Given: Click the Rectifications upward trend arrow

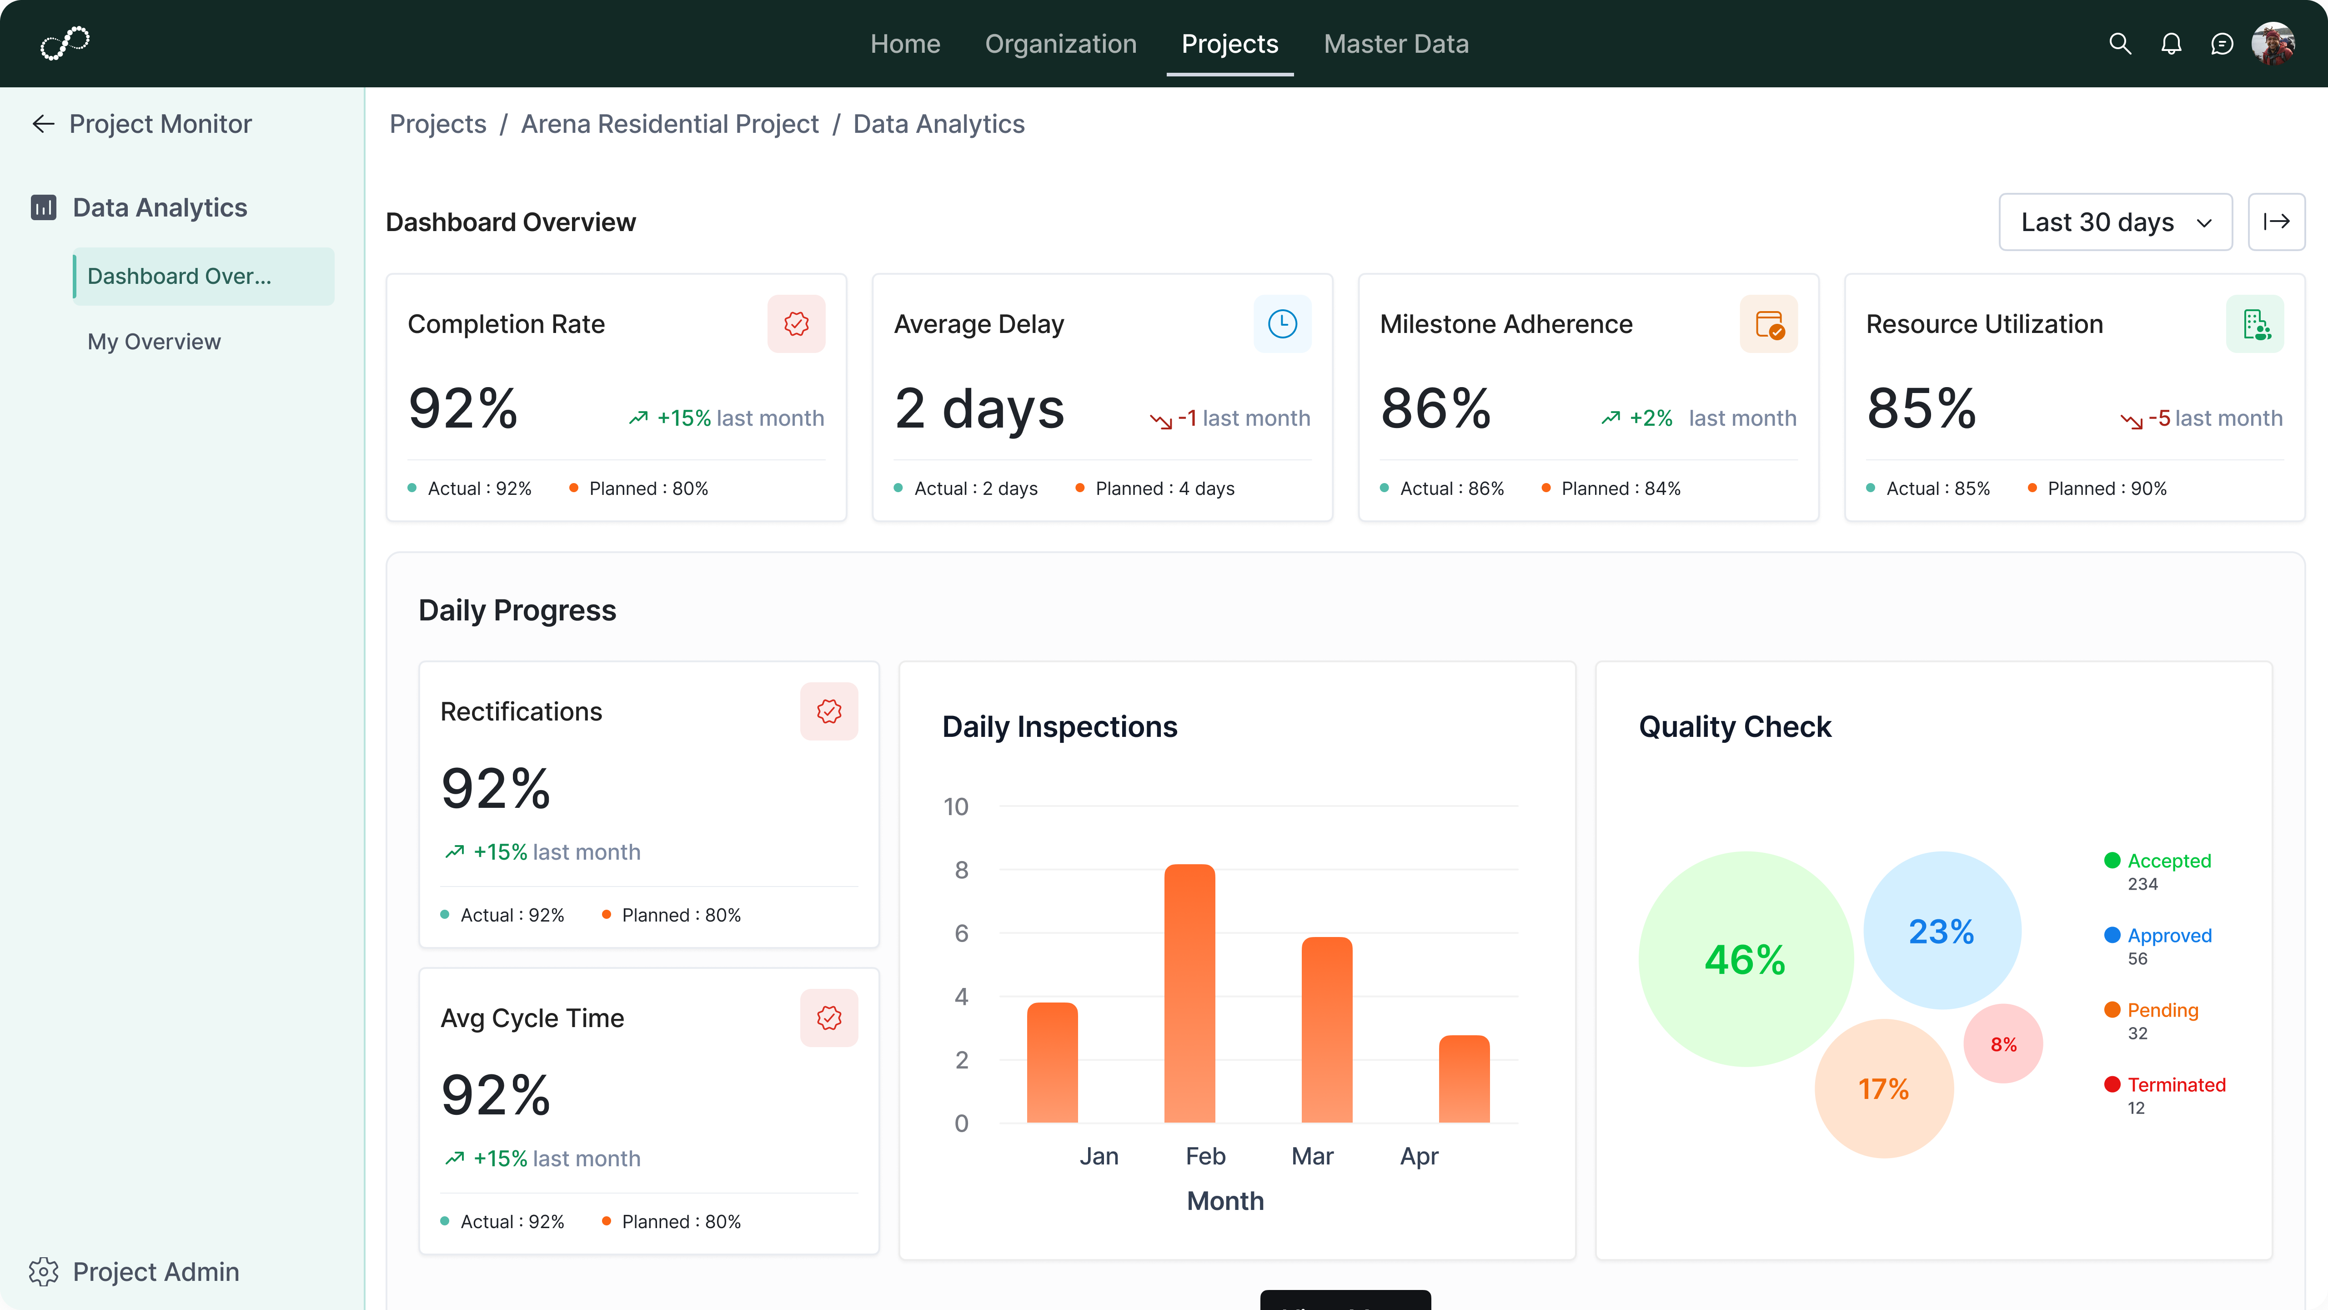Looking at the screenshot, I should click(455, 851).
